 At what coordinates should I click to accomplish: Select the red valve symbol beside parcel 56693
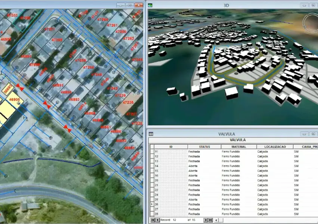click(x=20, y=87)
